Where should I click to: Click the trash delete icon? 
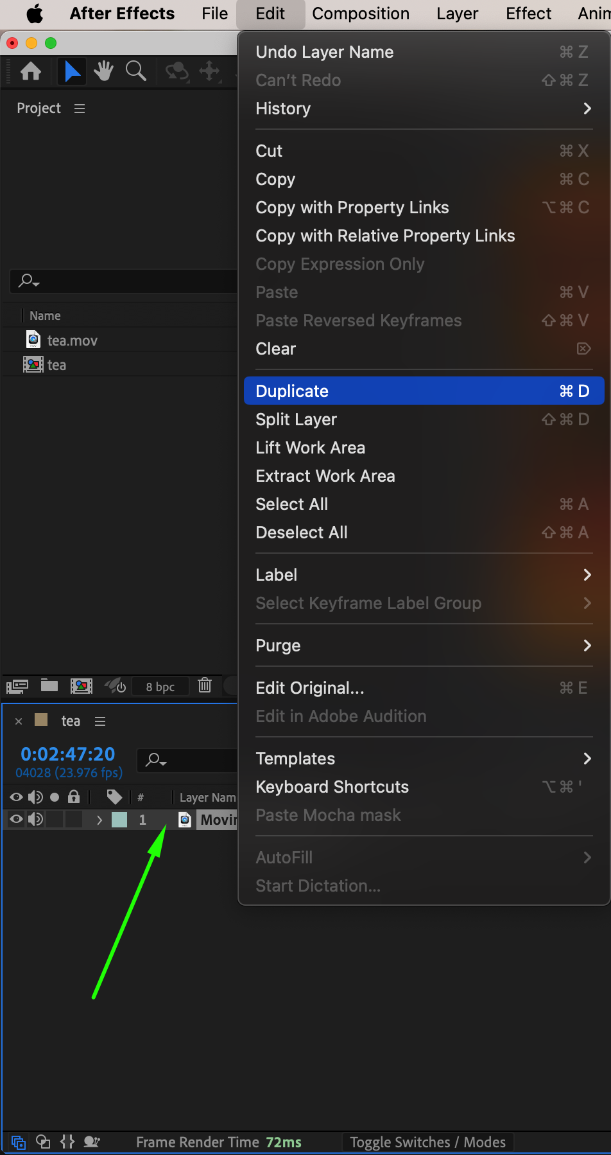coord(205,685)
